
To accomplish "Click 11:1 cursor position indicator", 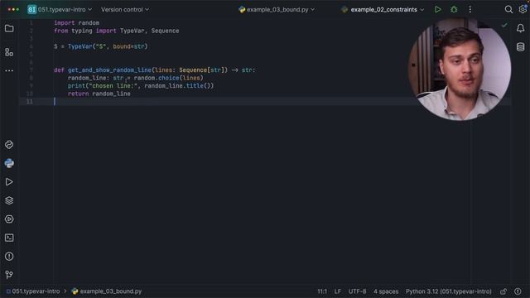I will (x=322, y=291).
